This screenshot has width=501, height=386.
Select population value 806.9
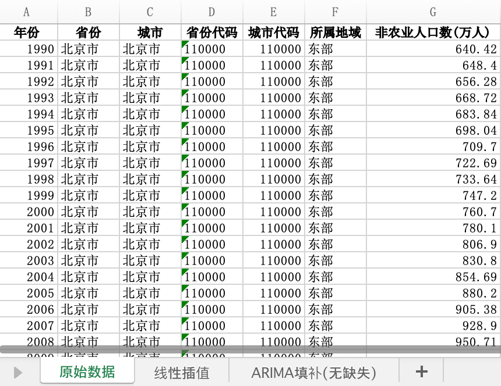(433, 244)
